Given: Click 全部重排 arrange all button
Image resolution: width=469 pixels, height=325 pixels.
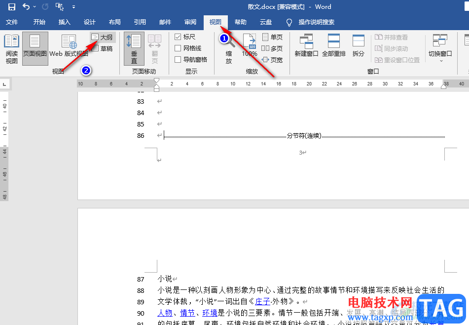Looking at the screenshot, I should pyautogui.click(x=334, y=45).
